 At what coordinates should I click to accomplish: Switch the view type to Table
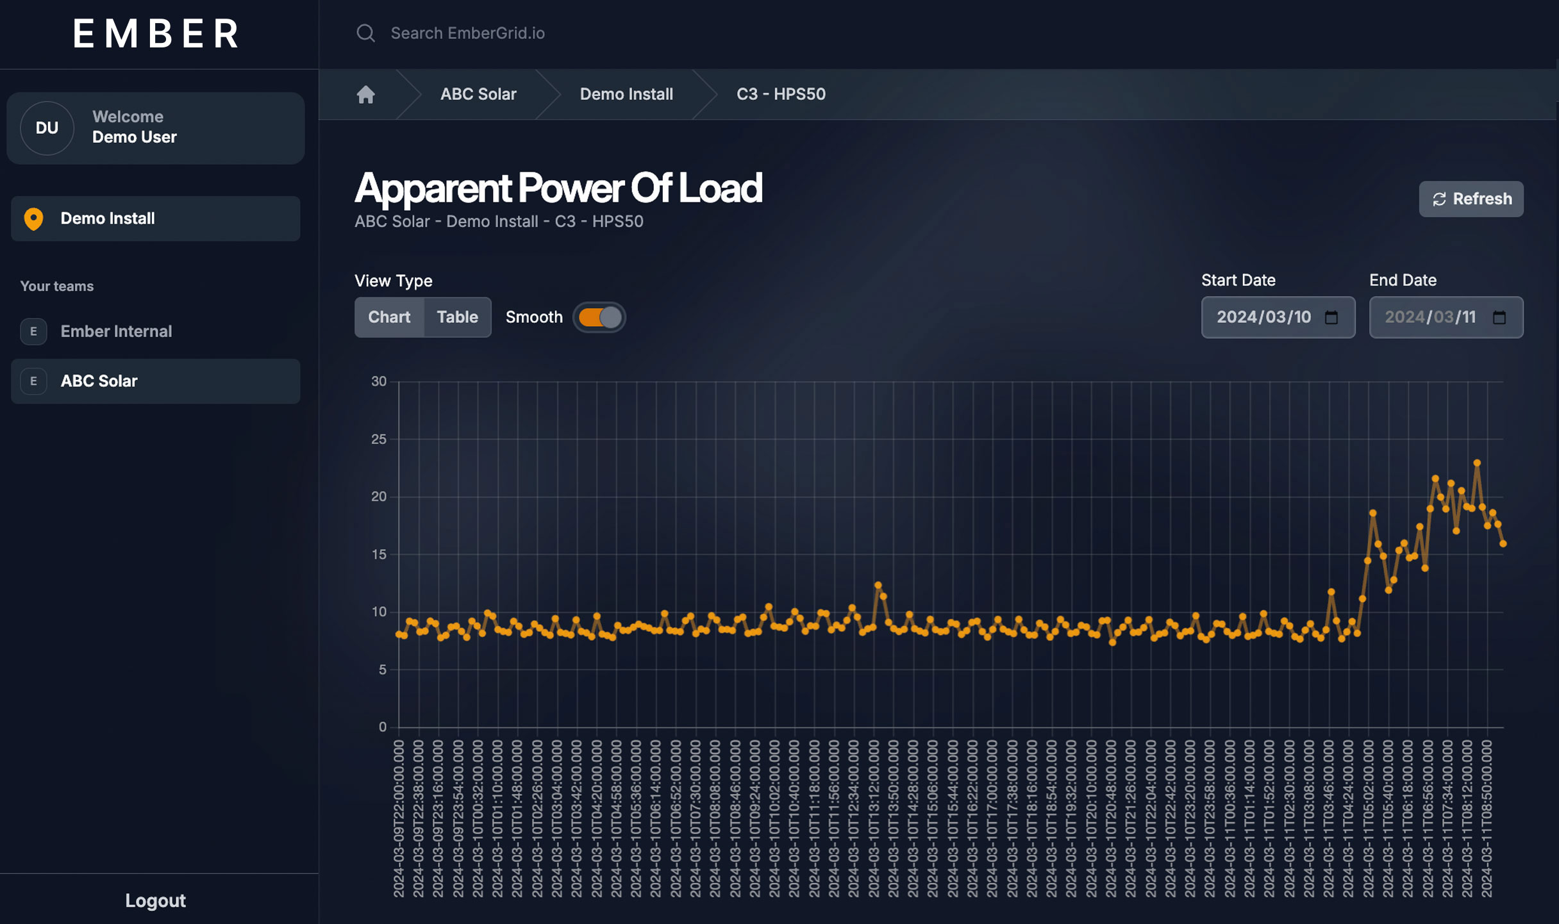(456, 317)
